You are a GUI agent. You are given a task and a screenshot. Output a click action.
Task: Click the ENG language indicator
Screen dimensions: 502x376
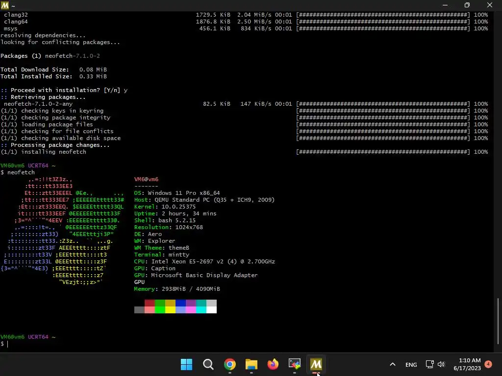click(411, 364)
